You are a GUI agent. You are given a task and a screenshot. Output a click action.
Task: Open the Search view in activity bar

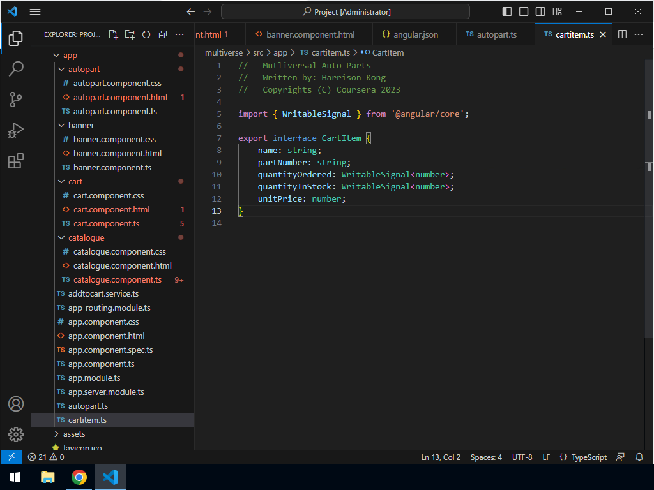pyautogui.click(x=16, y=69)
